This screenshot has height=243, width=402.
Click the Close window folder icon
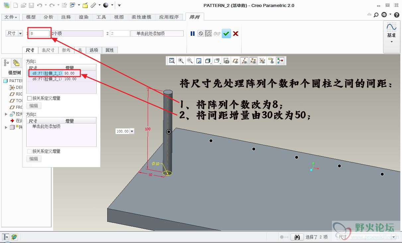(x=85, y=5)
